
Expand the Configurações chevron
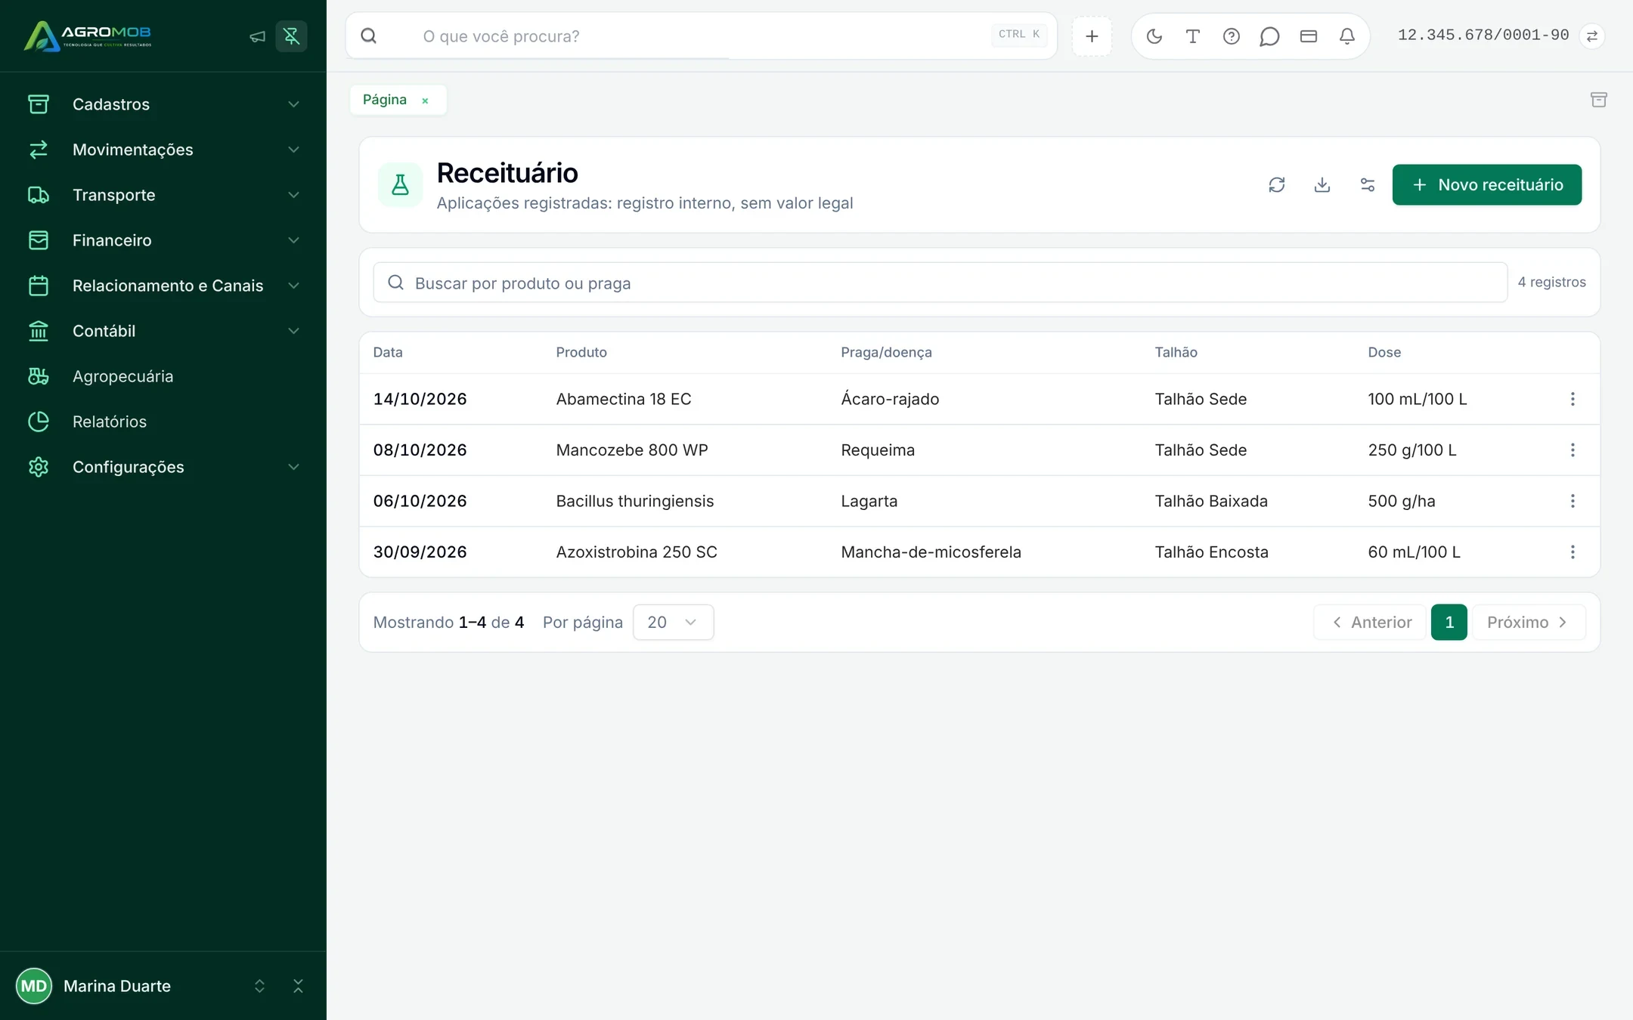293,467
